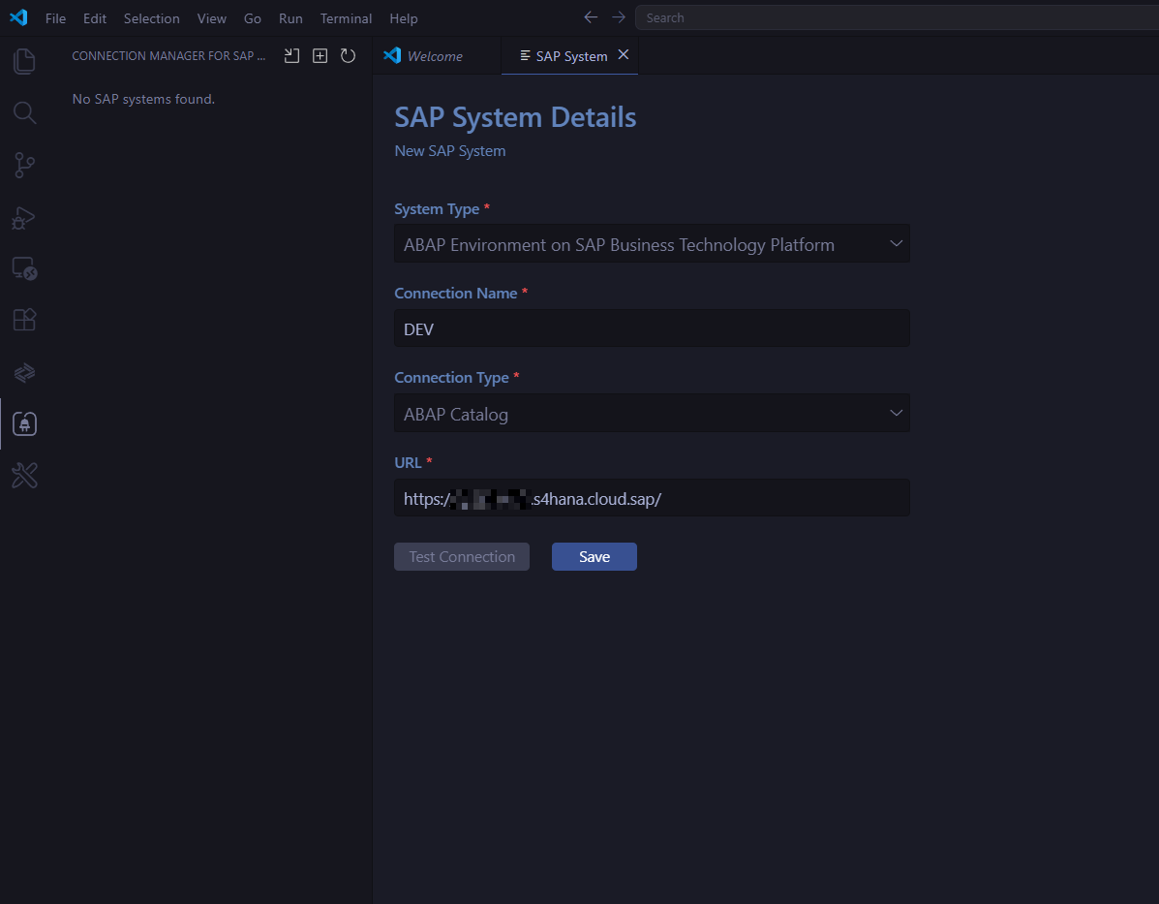Select the SAP System tab
This screenshot has height=904, width=1159.
569,56
